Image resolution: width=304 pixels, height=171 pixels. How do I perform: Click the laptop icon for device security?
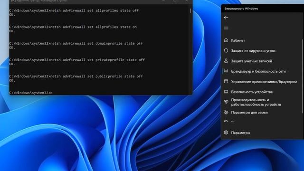226,92
